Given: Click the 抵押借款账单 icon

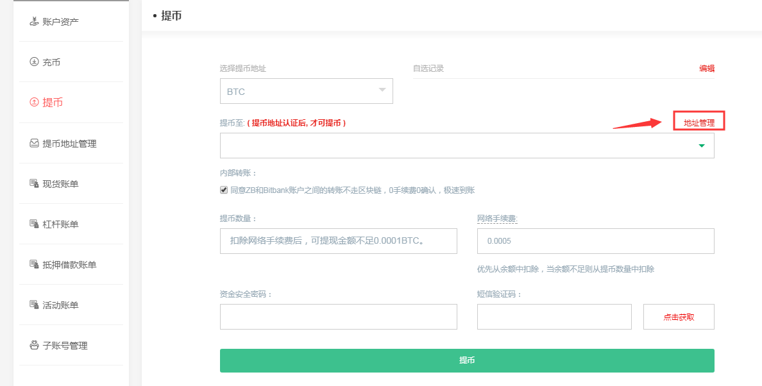Looking at the screenshot, I should click(33, 264).
